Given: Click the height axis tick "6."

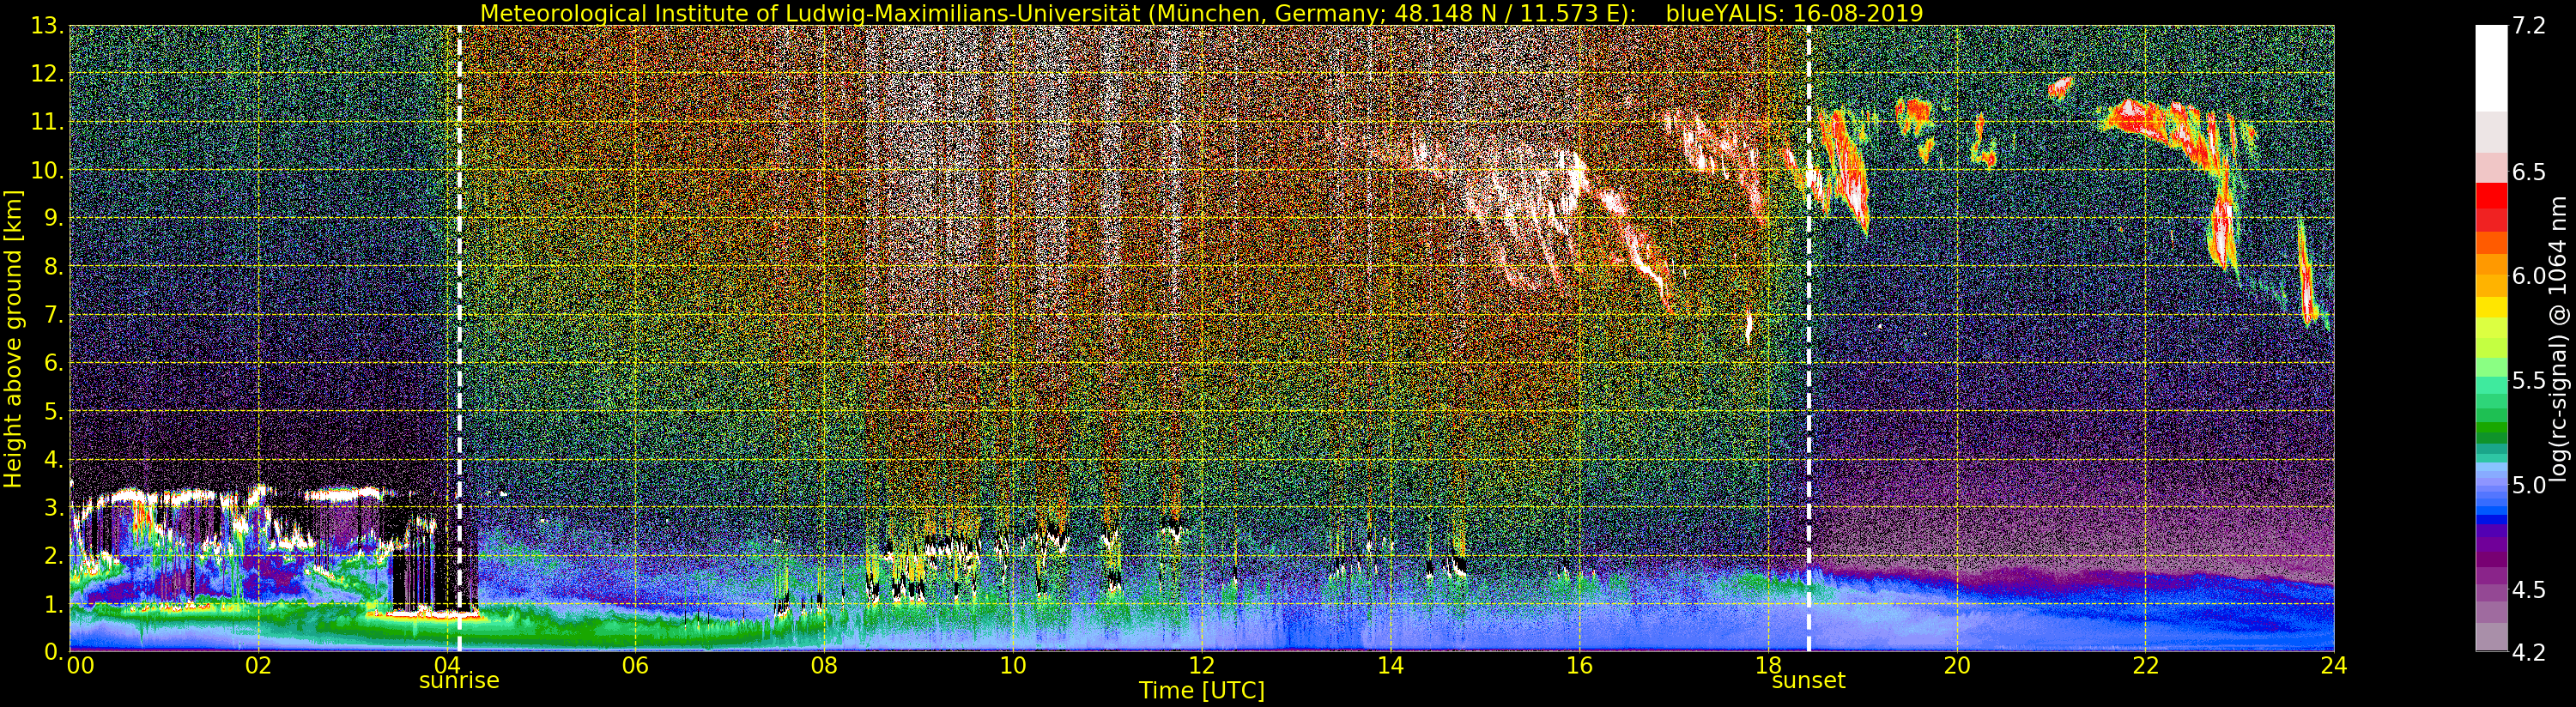Looking at the screenshot, I should pyautogui.click(x=54, y=363).
